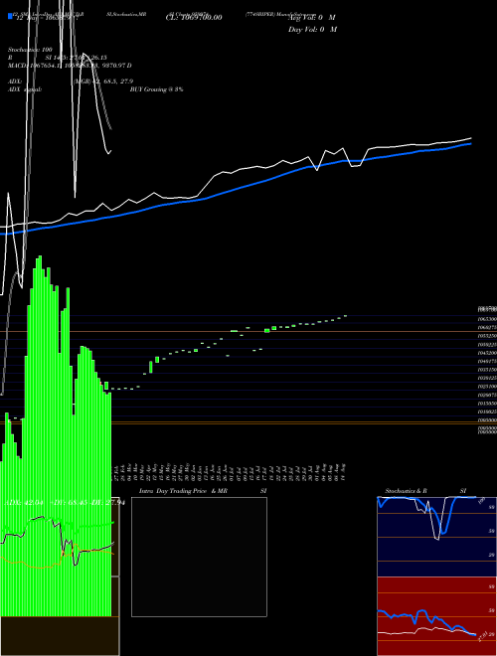Click the 'Avg Vol: 0 M' label
The width and height of the screenshot is (497, 656).
[311, 18]
